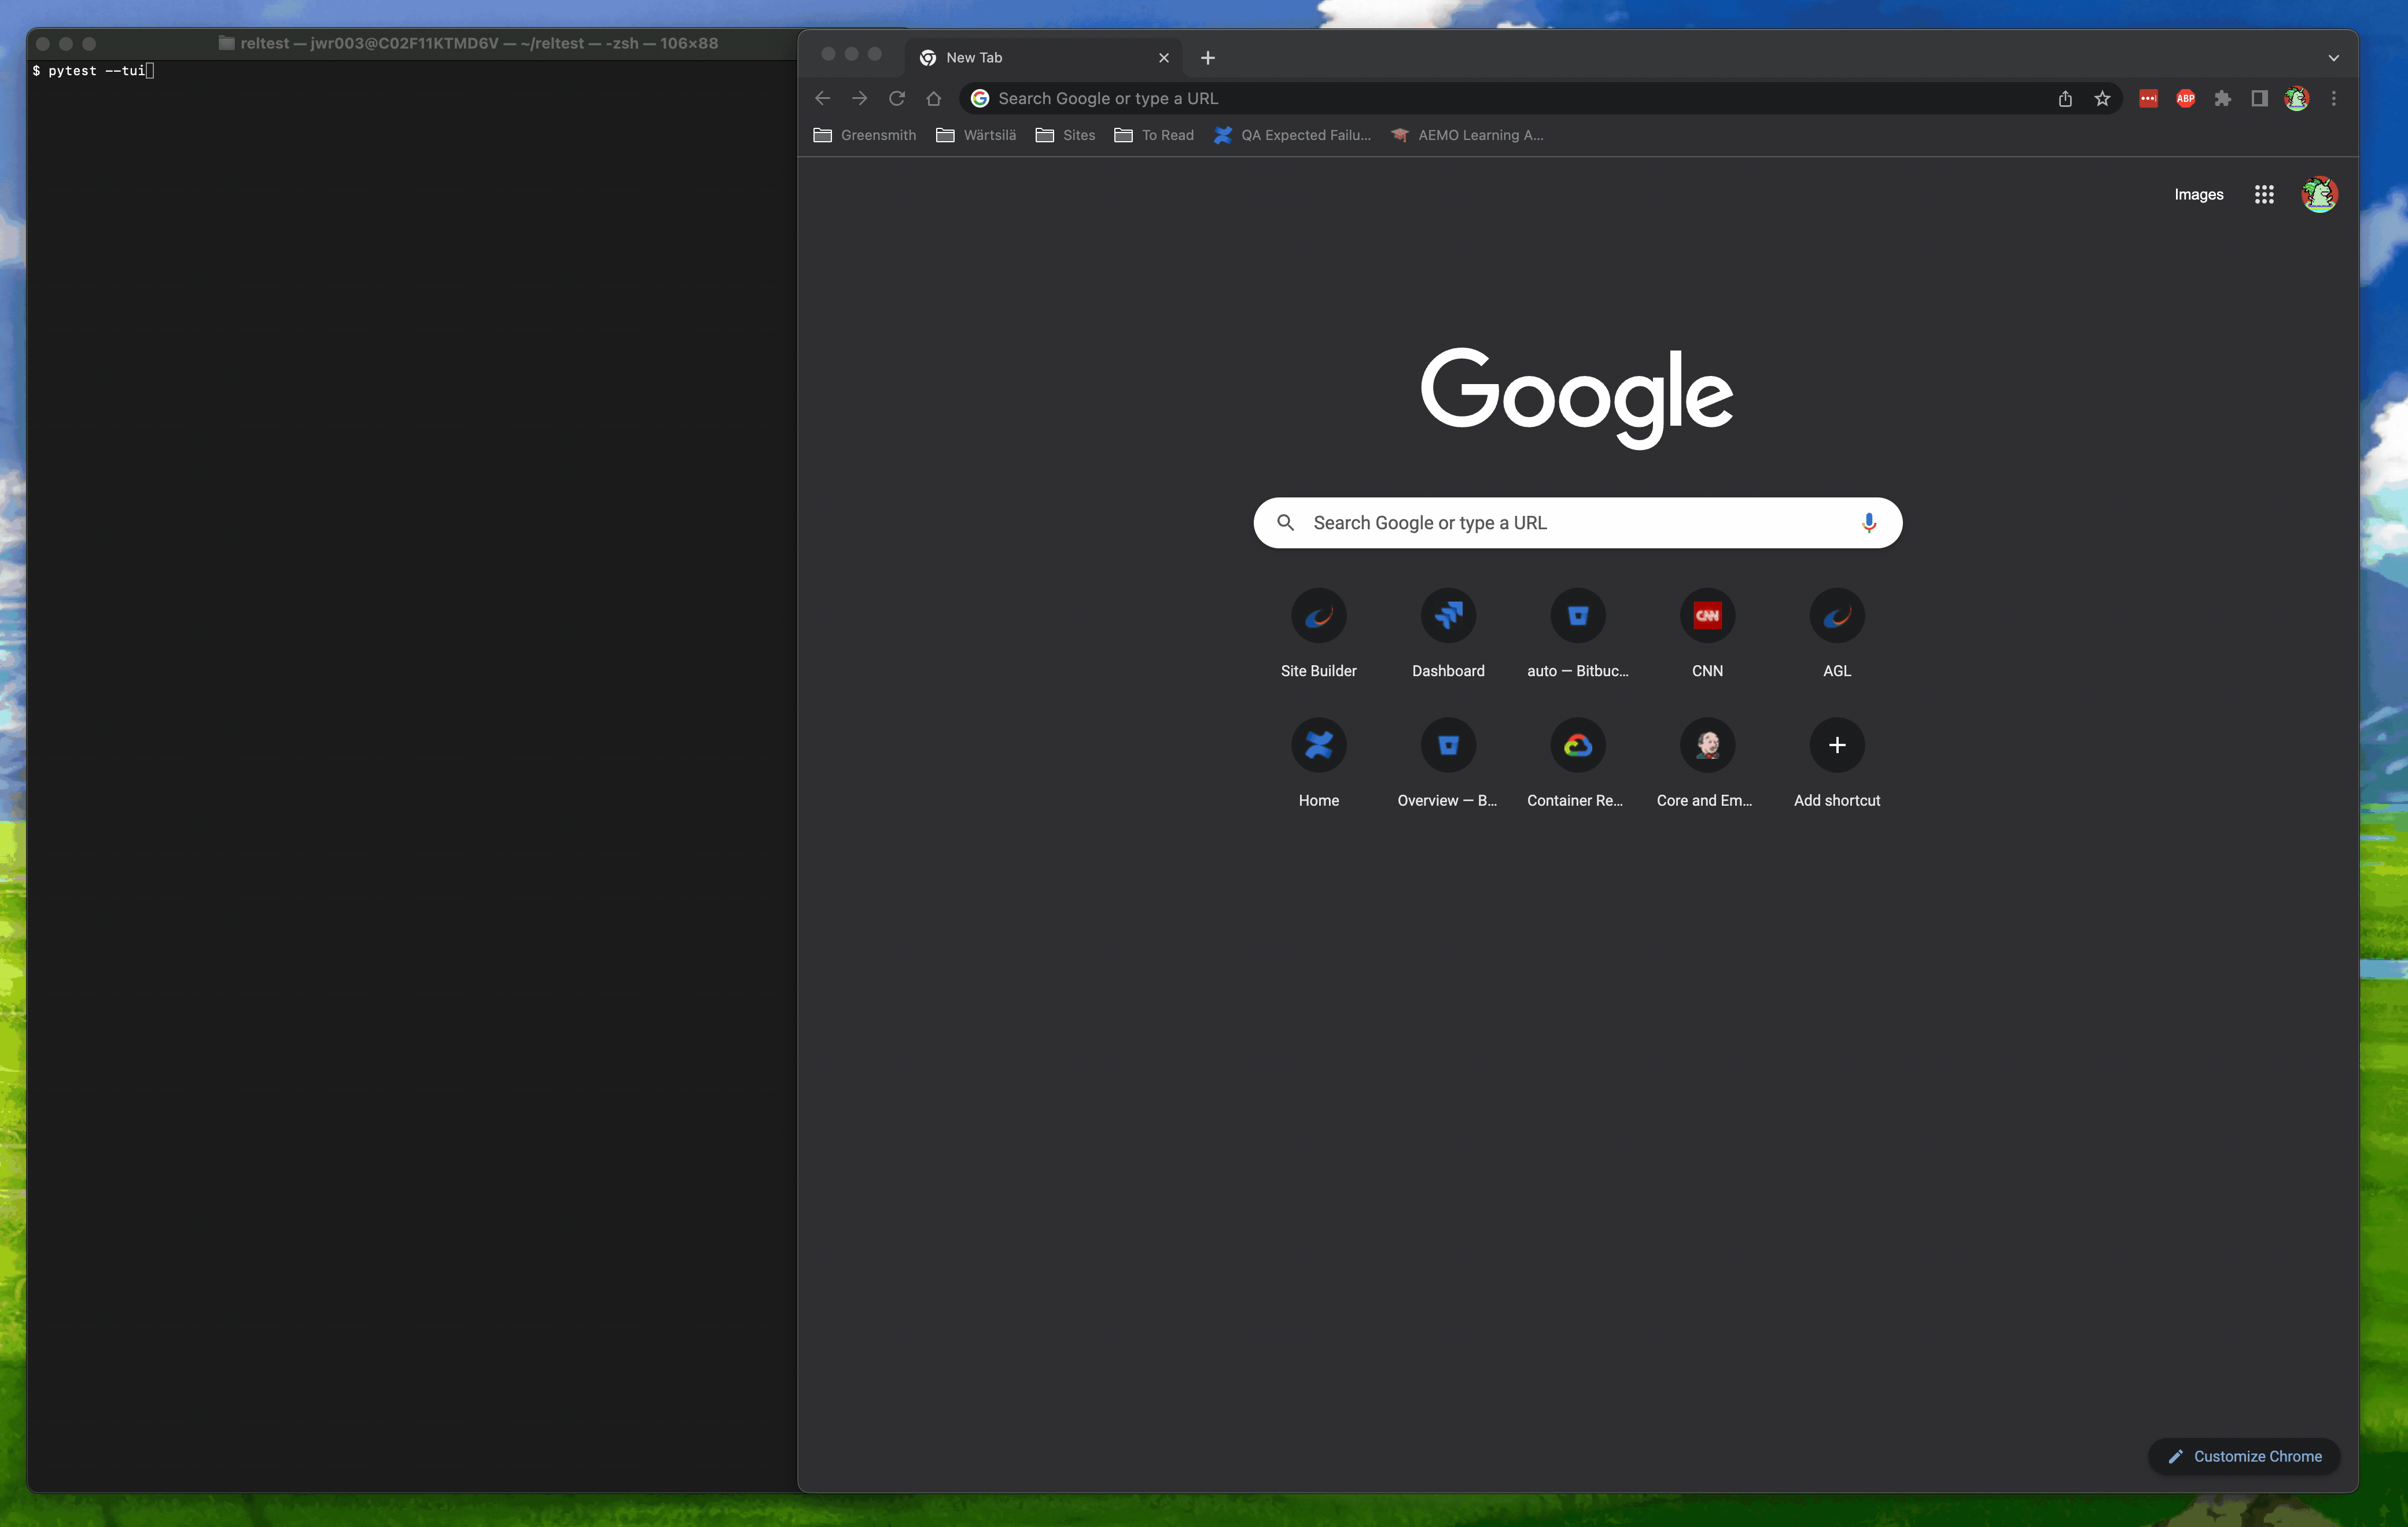Click the terminal's pytest --tui command line

click(x=93, y=71)
